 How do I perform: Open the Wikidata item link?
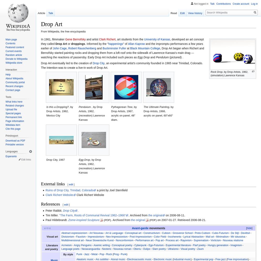(13, 125)
